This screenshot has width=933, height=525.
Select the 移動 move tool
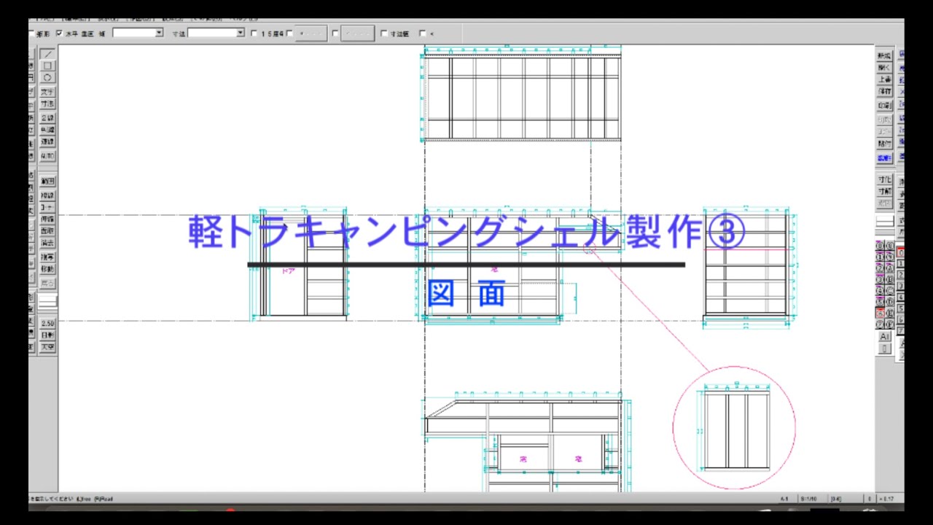point(47,269)
